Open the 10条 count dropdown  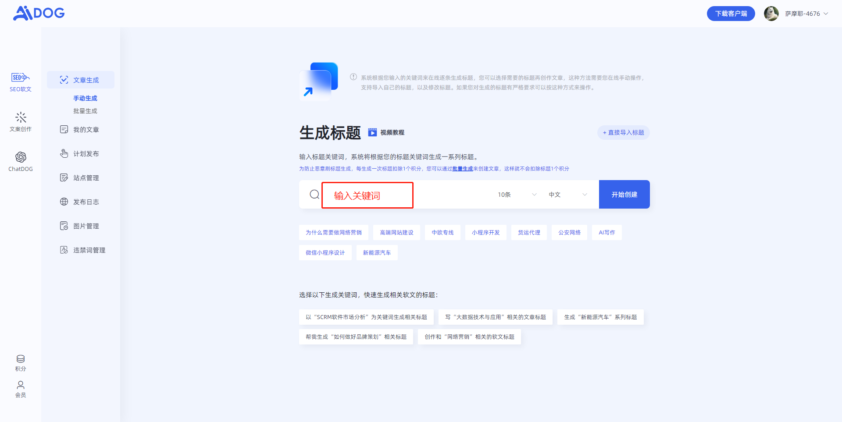tap(517, 195)
